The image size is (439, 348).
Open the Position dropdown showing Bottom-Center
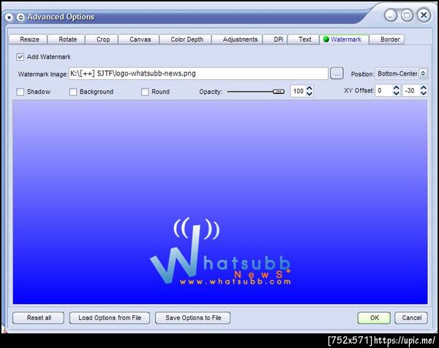(x=401, y=74)
